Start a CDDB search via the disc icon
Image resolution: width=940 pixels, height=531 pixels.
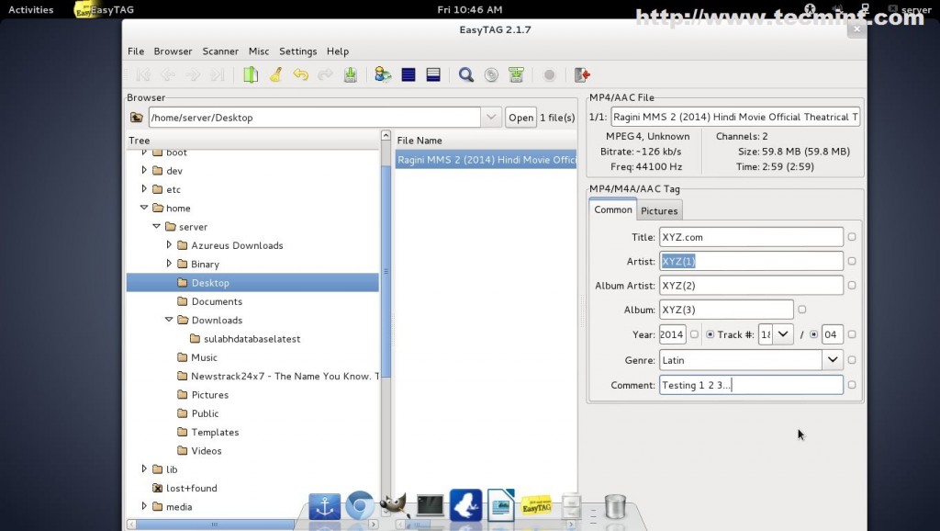pos(491,74)
